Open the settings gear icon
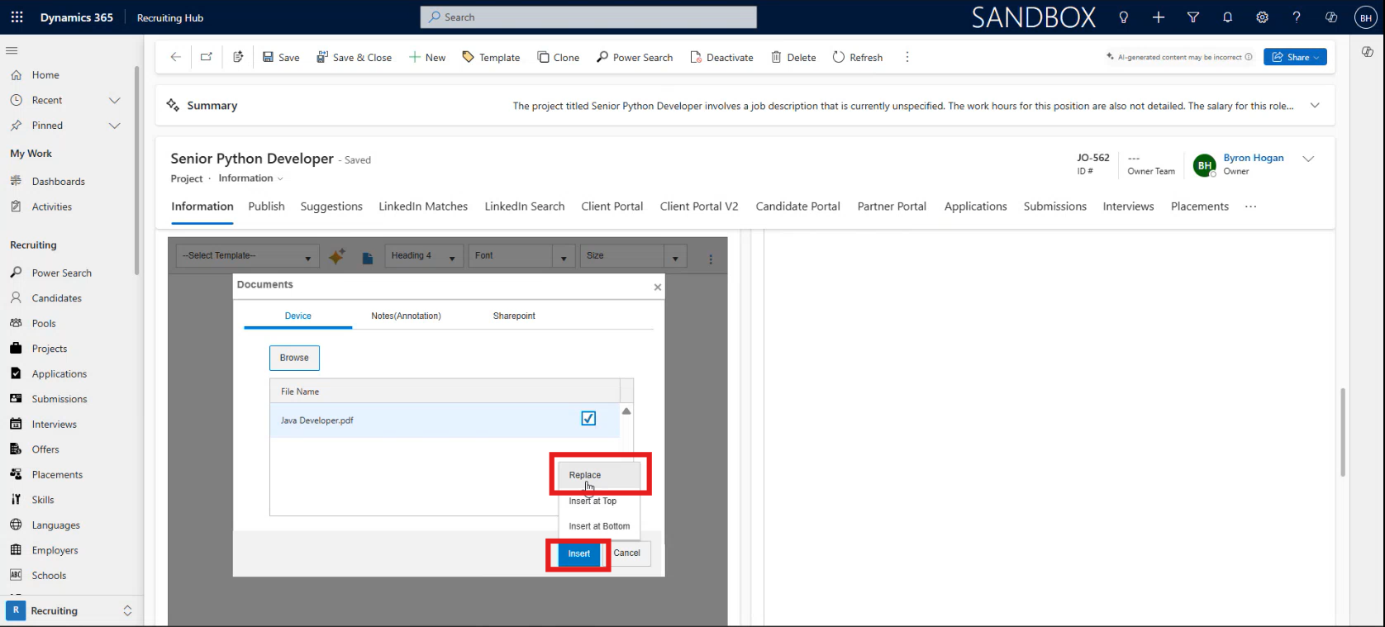Screen dimensions: 1385x627 click(x=1262, y=17)
